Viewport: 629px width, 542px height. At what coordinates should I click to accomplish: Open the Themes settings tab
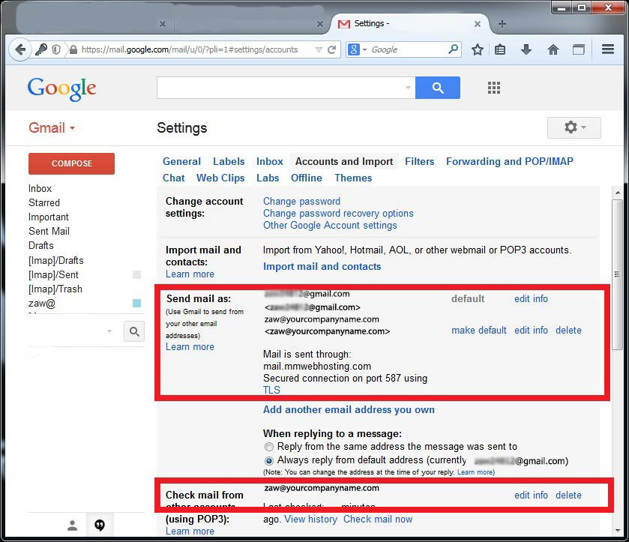353,178
